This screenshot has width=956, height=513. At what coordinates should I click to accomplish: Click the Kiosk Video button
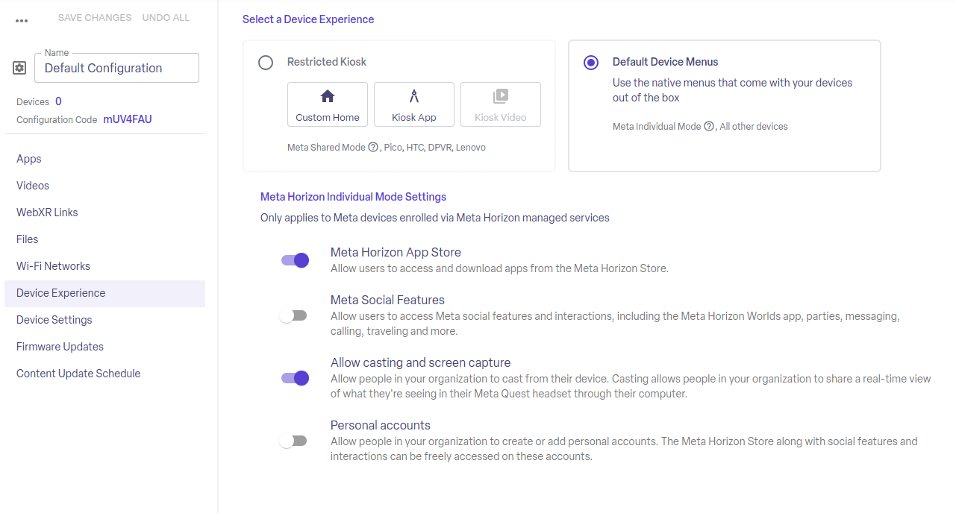click(x=501, y=104)
